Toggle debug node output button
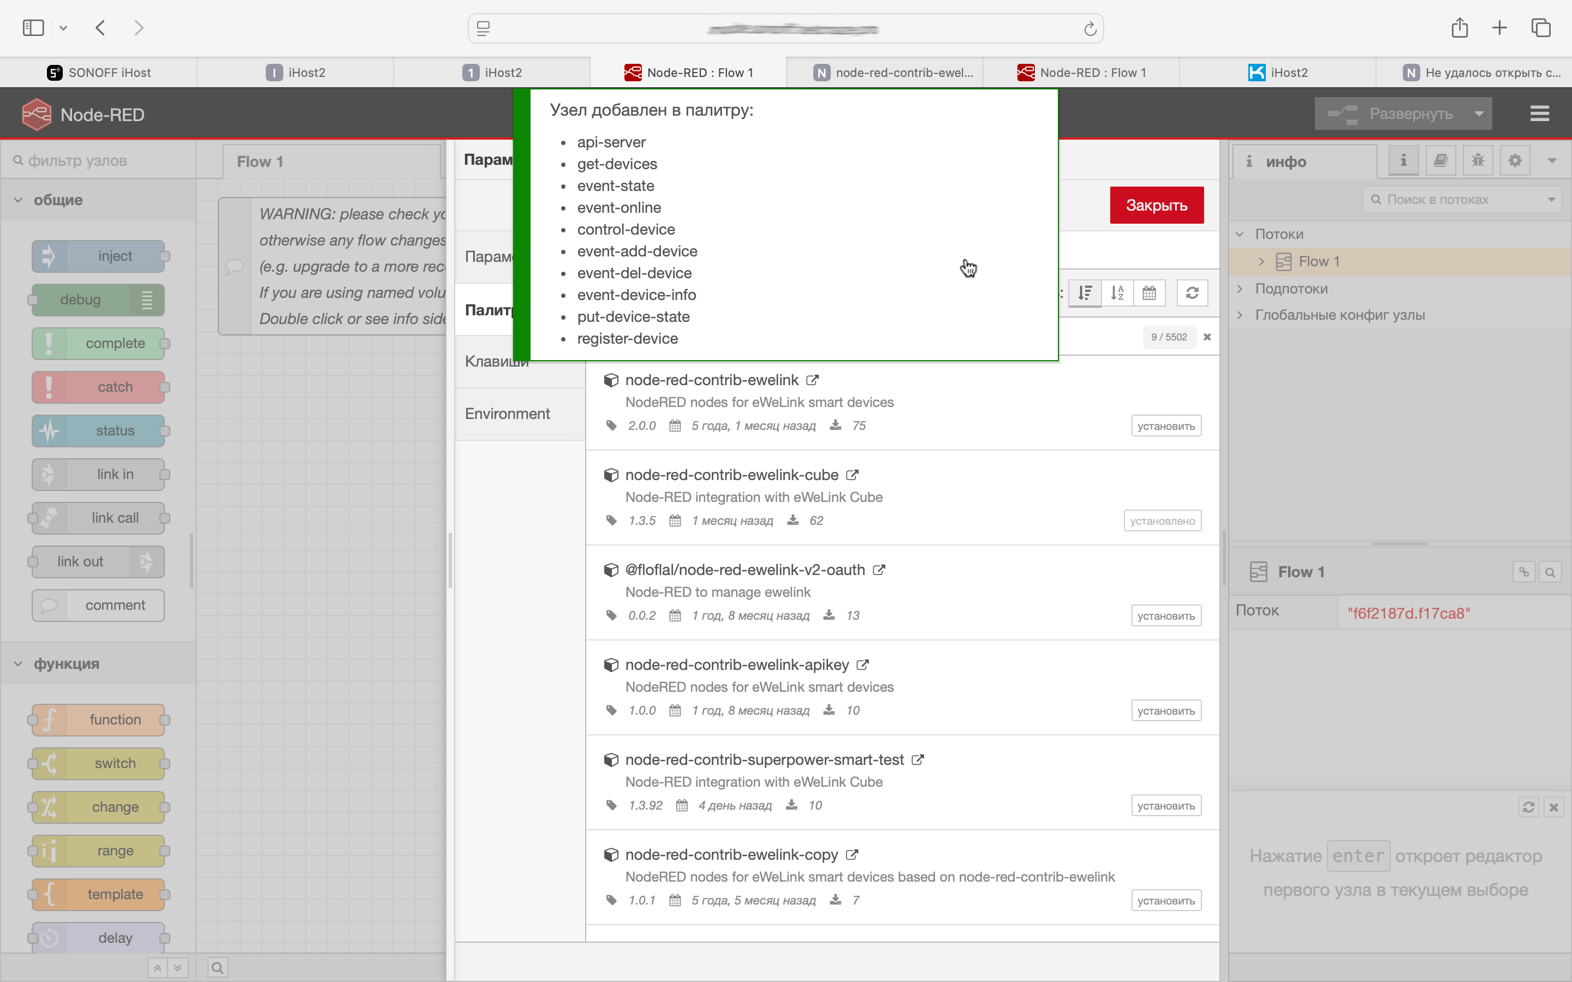The width and height of the screenshot is (1572, 982). coord(147,300)
